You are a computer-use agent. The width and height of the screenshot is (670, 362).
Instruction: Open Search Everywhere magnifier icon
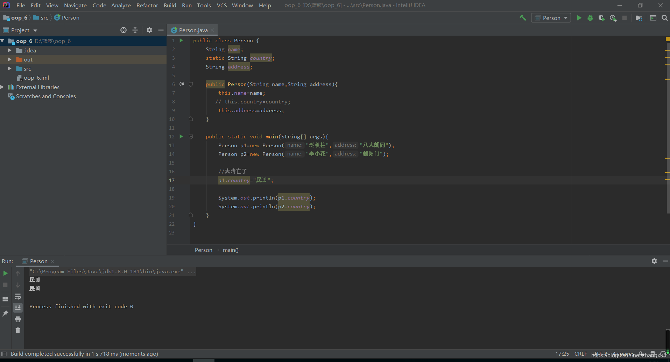coord(664,18)
